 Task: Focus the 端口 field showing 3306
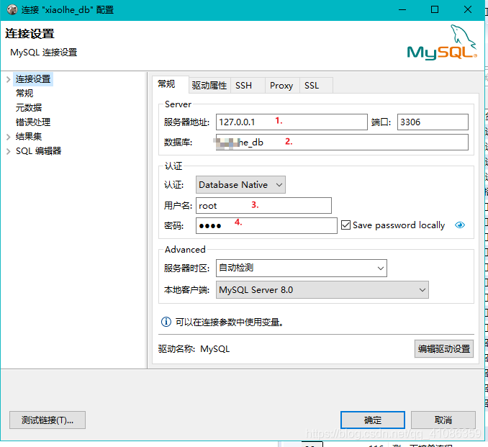coord(433,122)
